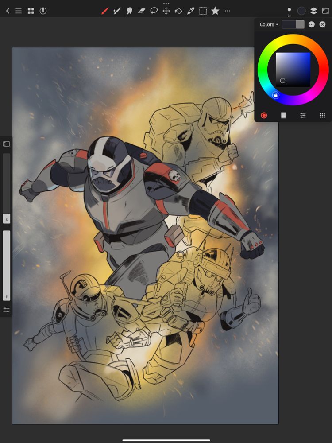Image resolution: width=332 pixels, height=443 pixels.
Task: Select the Lasso tool
Action: [x=154, y=11]
